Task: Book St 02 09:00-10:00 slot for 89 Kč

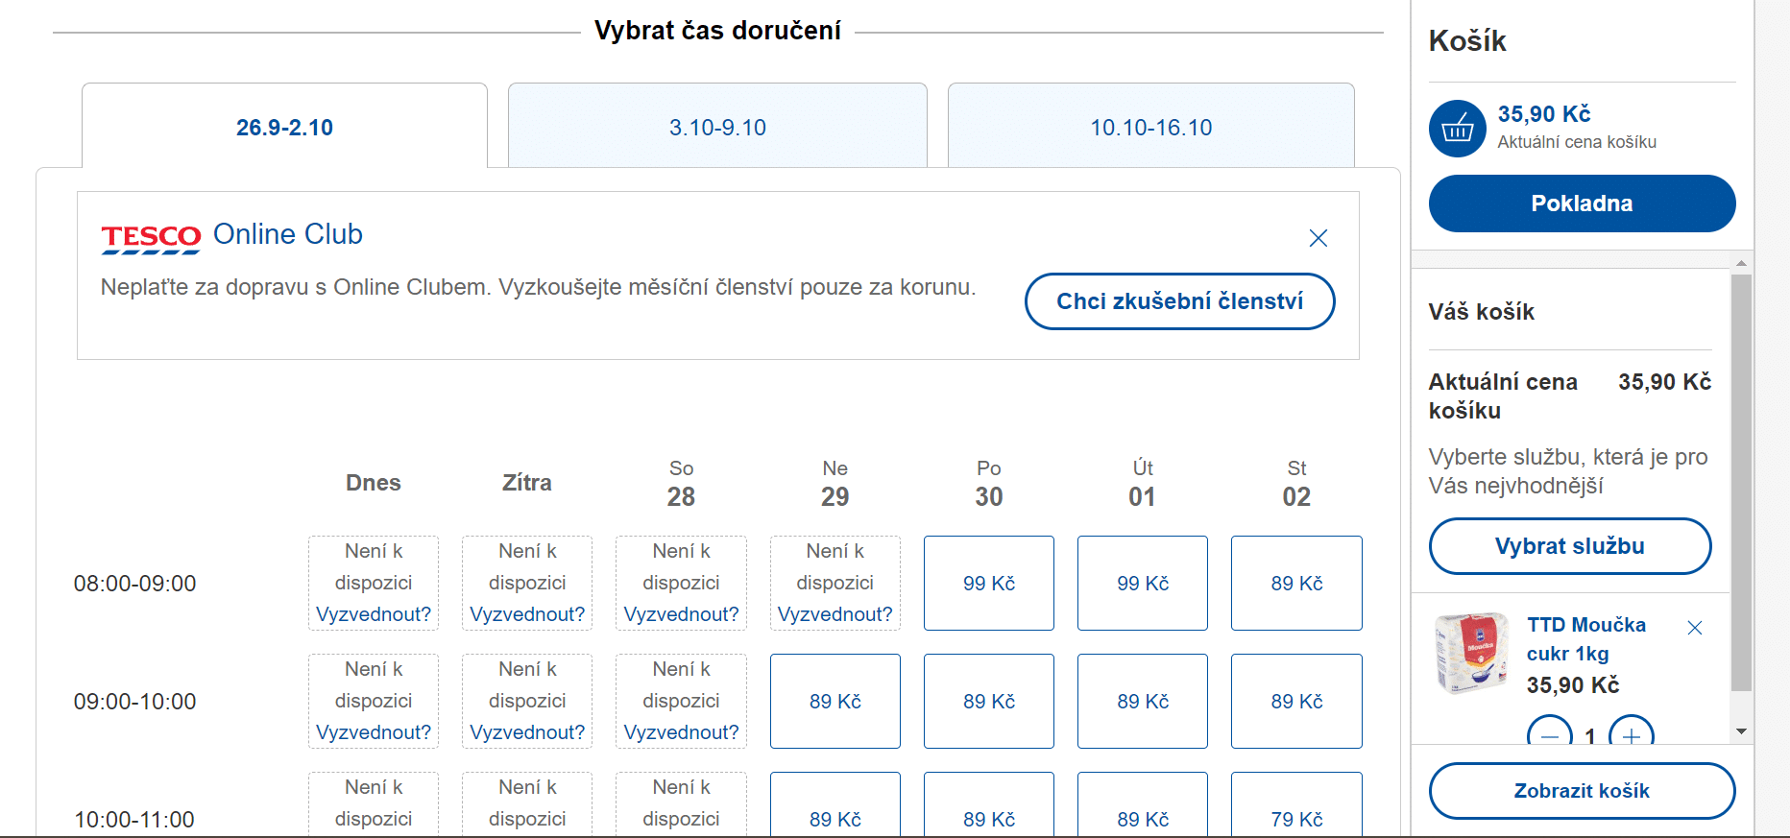Action: click(x=1296, y=701)
